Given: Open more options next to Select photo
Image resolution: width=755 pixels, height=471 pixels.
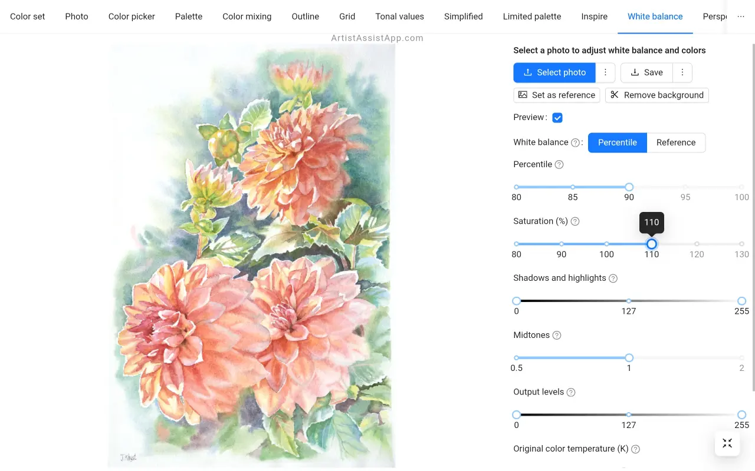Looking at the screenshot, I should [605, 72].
